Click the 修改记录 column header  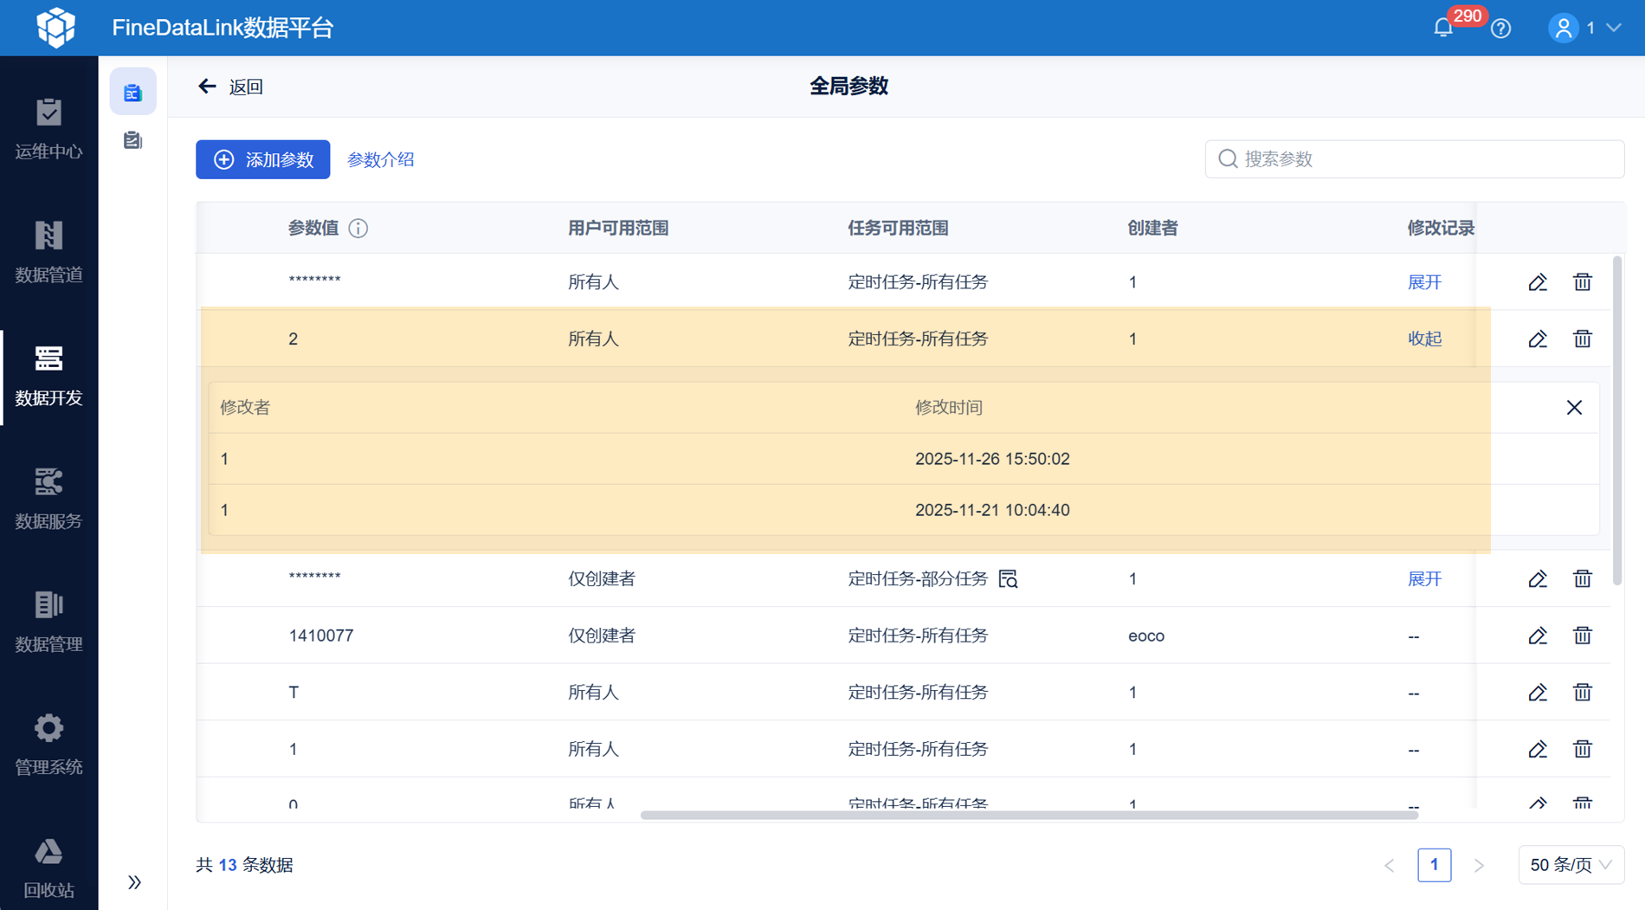(x=1441, y=228)
